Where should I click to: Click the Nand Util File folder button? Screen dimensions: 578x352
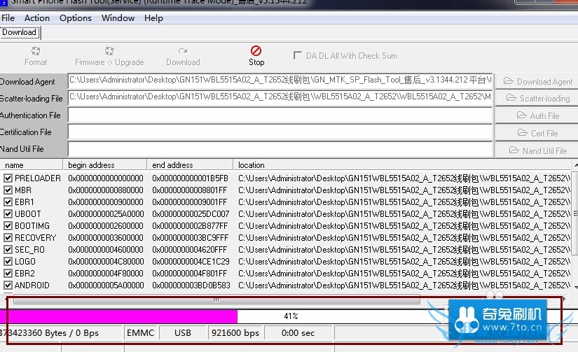click(x=537, y=150)
